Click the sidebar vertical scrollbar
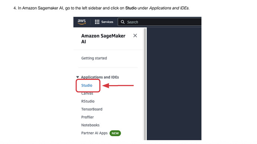 tap(145, 84)
